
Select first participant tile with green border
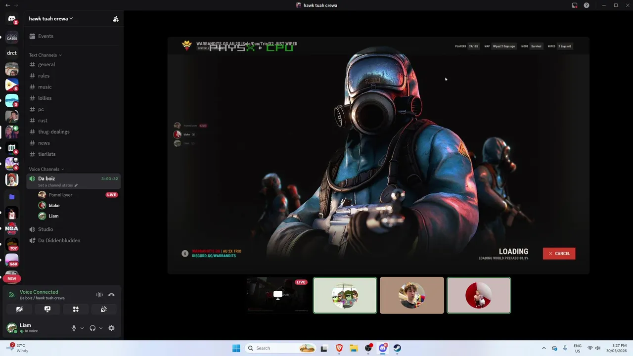pyautogui.click(x=345, y=295)
